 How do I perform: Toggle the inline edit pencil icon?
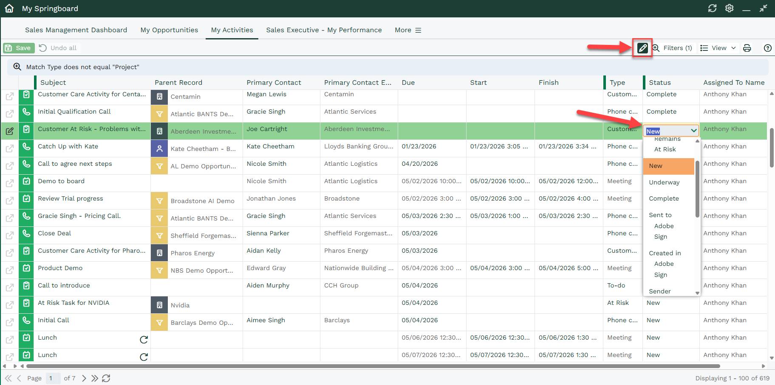(642, 48)
